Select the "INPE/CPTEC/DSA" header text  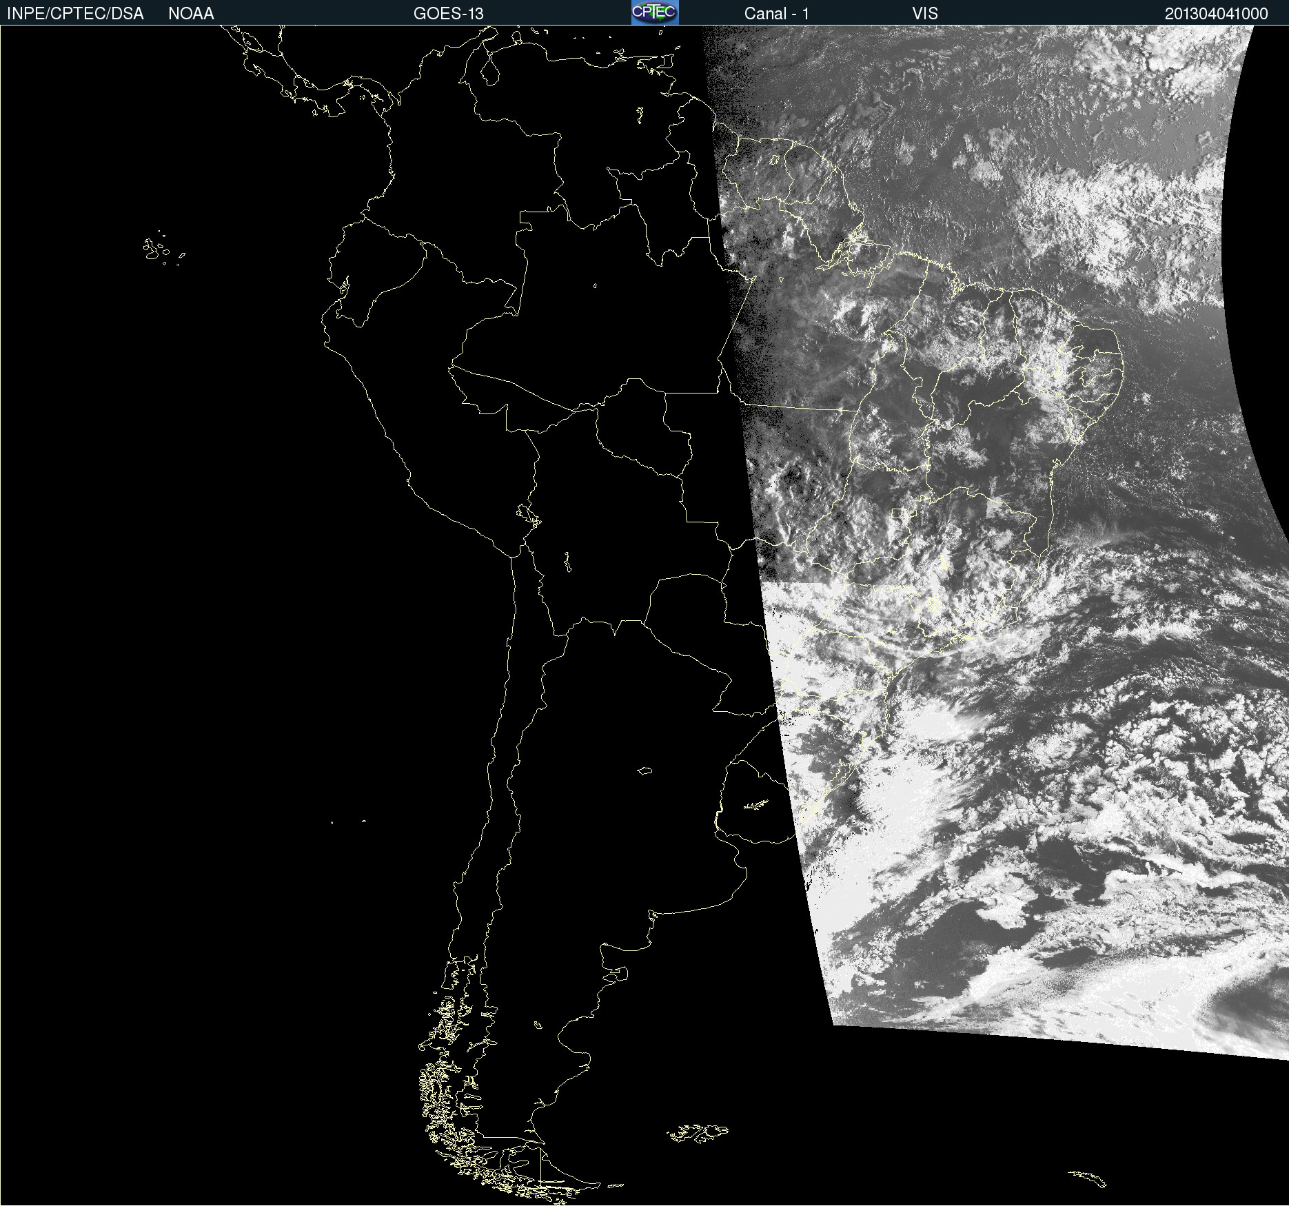click(75, 14)
